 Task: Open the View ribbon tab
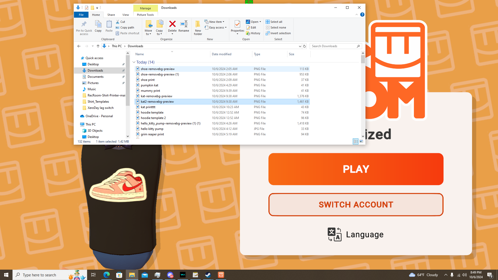pyautogui.click(x=126, y=15)
